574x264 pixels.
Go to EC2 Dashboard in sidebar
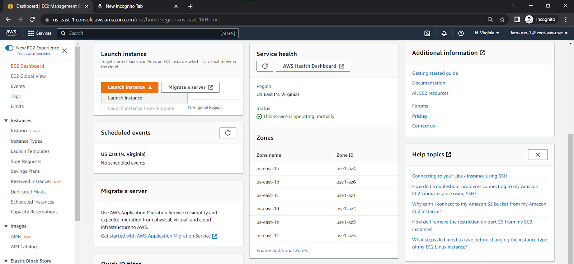click(27, 66)
